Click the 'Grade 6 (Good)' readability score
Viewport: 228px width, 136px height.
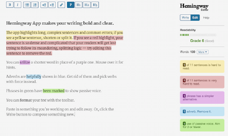(202, 41)
